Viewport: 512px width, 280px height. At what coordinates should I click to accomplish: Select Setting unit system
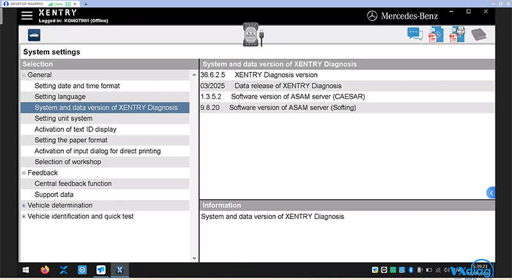pos(105,119)
